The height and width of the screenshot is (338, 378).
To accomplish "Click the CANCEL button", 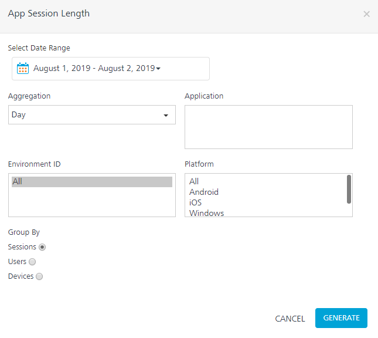I will 290,319.
